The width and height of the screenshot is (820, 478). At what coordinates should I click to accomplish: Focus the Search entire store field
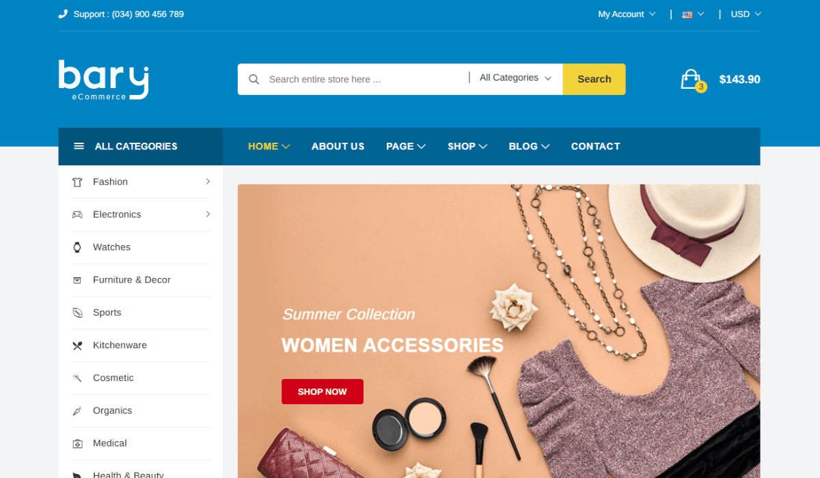coord(366,79)
